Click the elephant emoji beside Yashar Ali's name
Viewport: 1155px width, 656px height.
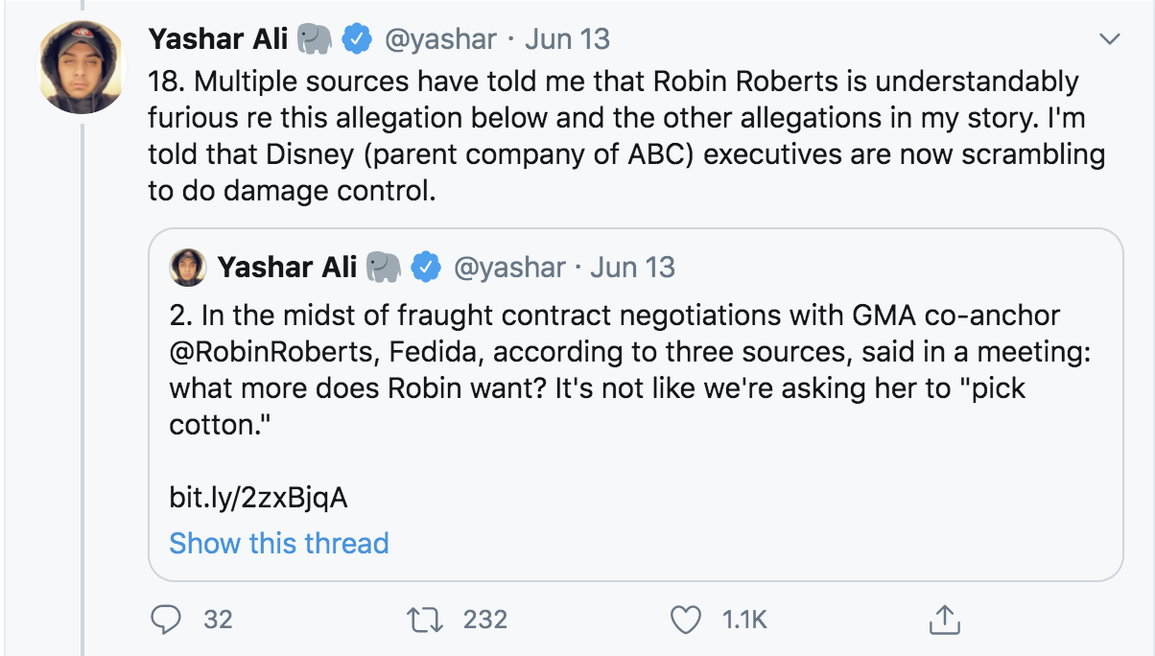(315, 39)
